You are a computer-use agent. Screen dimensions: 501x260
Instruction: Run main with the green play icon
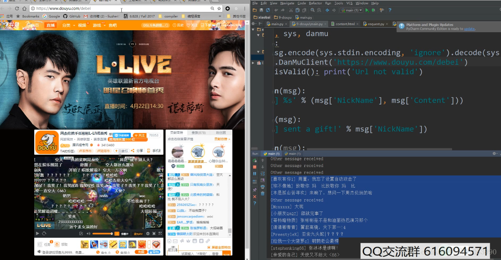pyautogui.click(x=367, y=10)
